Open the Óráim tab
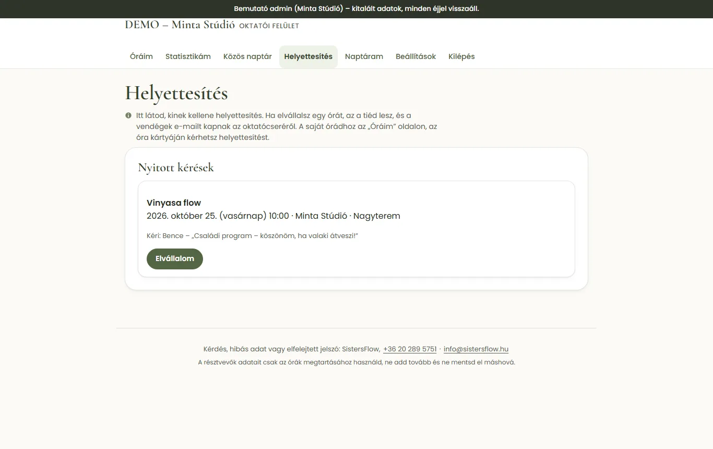The width and height of the screenshot is (713, 449). pyautogui.click(x=141, y=56)
